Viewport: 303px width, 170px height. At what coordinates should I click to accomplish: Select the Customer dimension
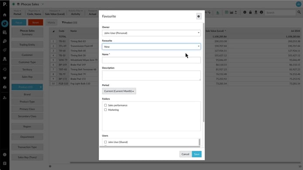27,55
